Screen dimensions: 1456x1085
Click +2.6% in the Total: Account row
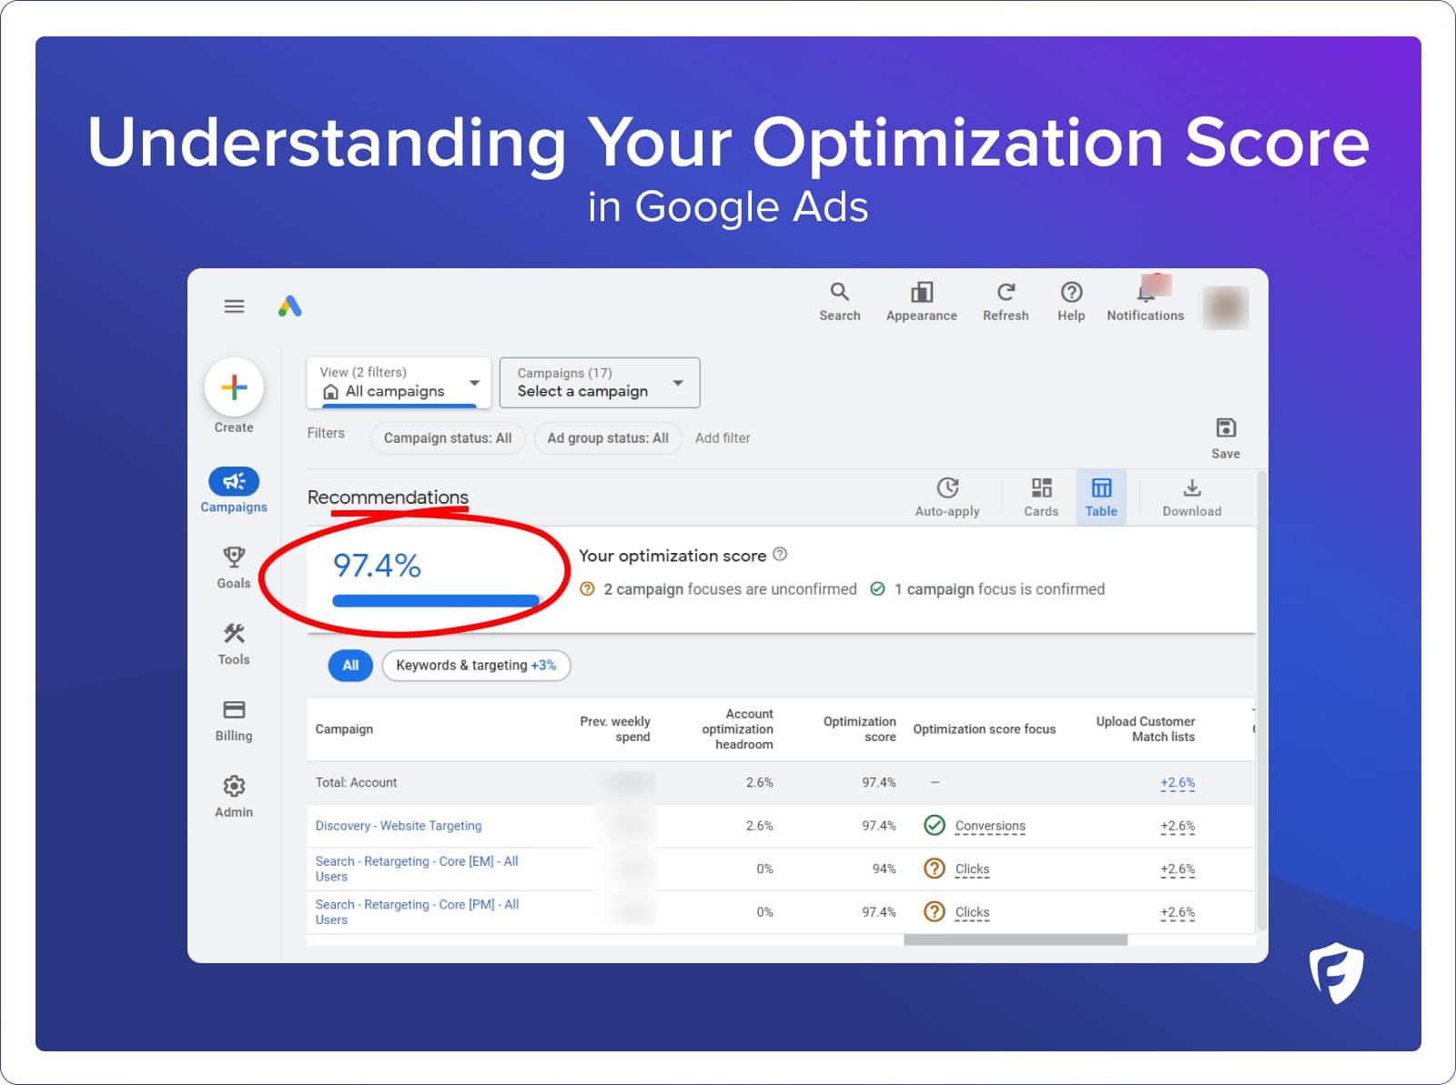point(1178,782)
